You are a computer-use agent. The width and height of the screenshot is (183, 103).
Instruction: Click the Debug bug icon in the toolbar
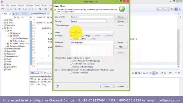tap(40, 9)
